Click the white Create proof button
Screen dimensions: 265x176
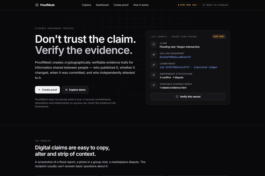click(47, 90)
